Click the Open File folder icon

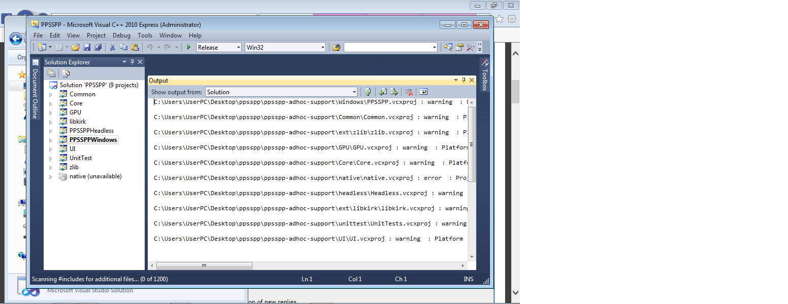click(x=76, y=47)
